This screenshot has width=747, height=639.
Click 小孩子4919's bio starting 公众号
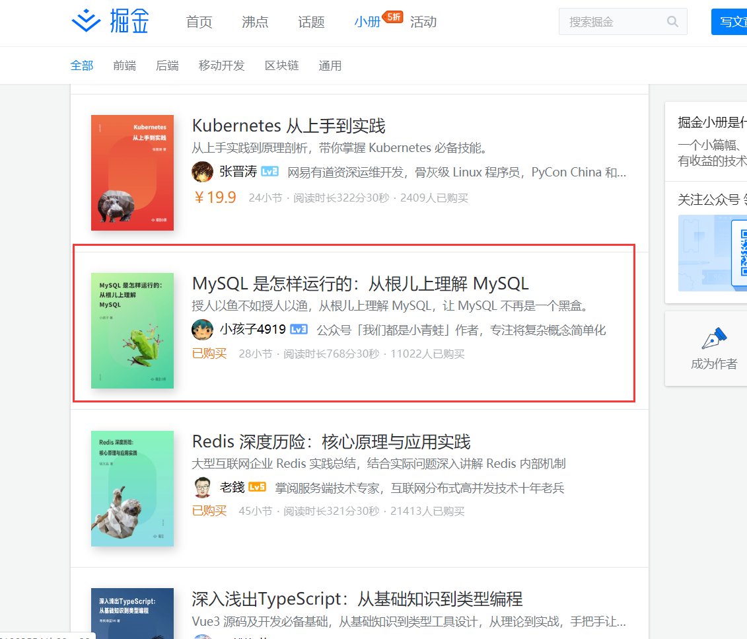(461, 330)
